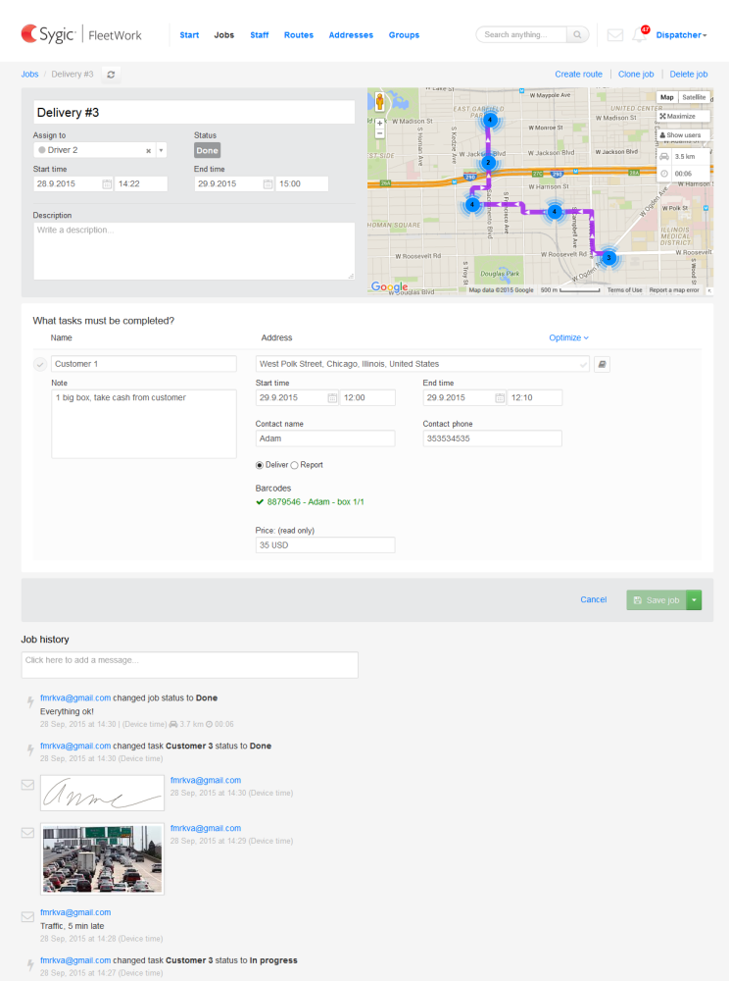729x981 pixels.
Task: Click the Jobs breadcrumb link
Action: 29,74
